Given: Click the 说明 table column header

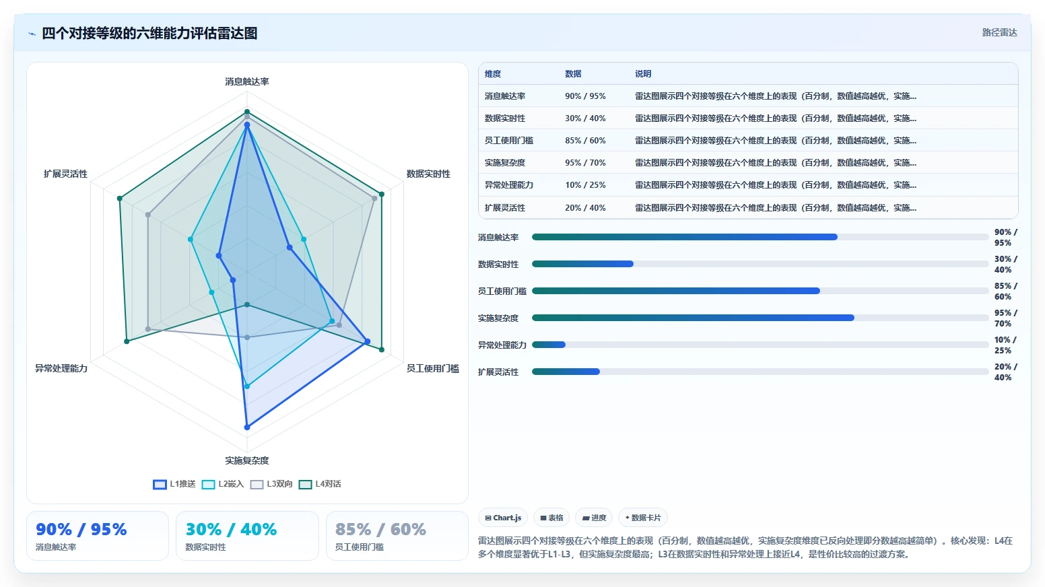Looking at the screenshot, I should coord(643,74).
